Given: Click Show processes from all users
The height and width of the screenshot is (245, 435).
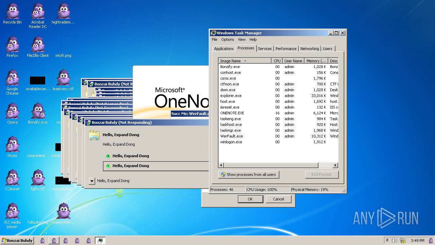Looking at the screenshot, I should 248,175.
